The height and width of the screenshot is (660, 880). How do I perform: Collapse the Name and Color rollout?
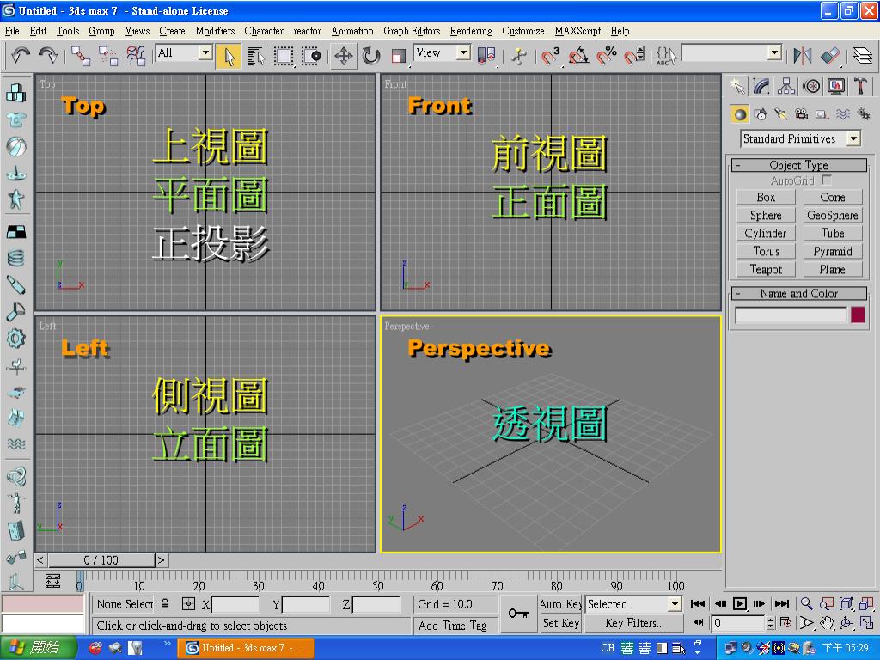pos(798,294)
